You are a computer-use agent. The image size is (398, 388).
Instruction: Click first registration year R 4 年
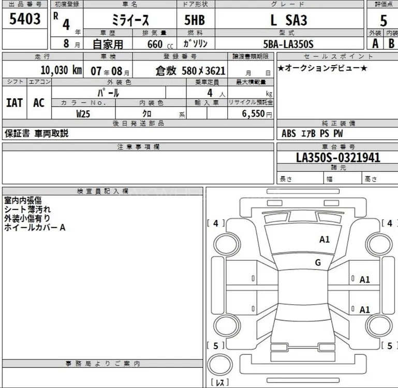(67, 24)
